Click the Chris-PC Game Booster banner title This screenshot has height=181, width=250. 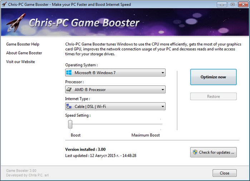coord(84,23)
